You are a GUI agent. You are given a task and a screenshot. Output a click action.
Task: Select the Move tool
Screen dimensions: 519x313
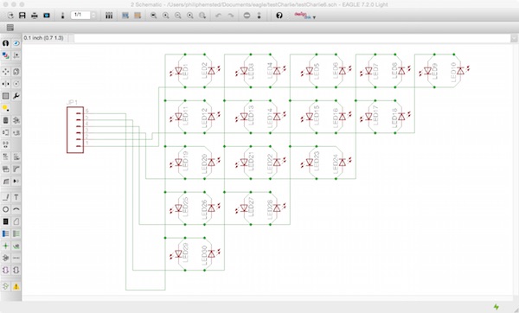tap(6, 72)
